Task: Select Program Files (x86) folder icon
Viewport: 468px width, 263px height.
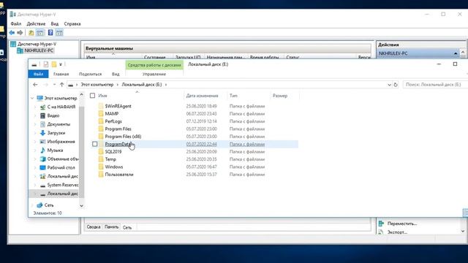Action: (x=101, y=137)
